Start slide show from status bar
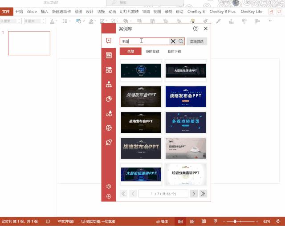 click(216, 222)
